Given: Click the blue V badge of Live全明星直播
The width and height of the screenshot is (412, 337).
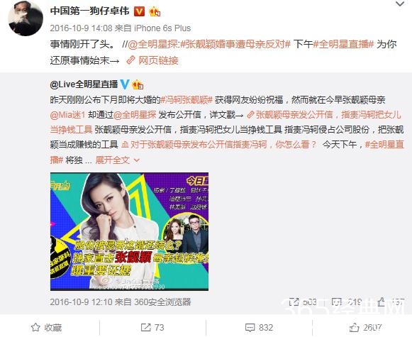Looking at the screenshot, I should (x=125, y=84).
